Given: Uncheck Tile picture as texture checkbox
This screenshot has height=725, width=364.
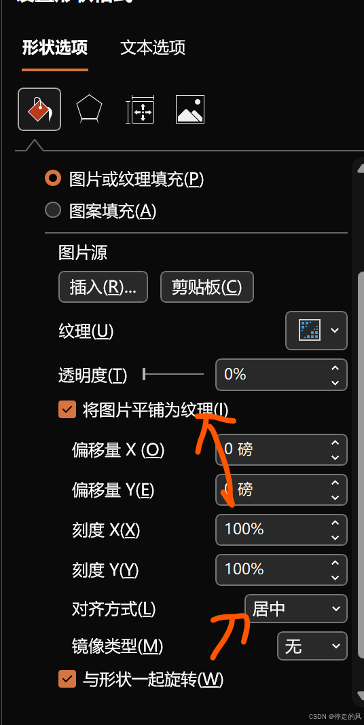Looking at the screenshot, I should pos(67,409).
